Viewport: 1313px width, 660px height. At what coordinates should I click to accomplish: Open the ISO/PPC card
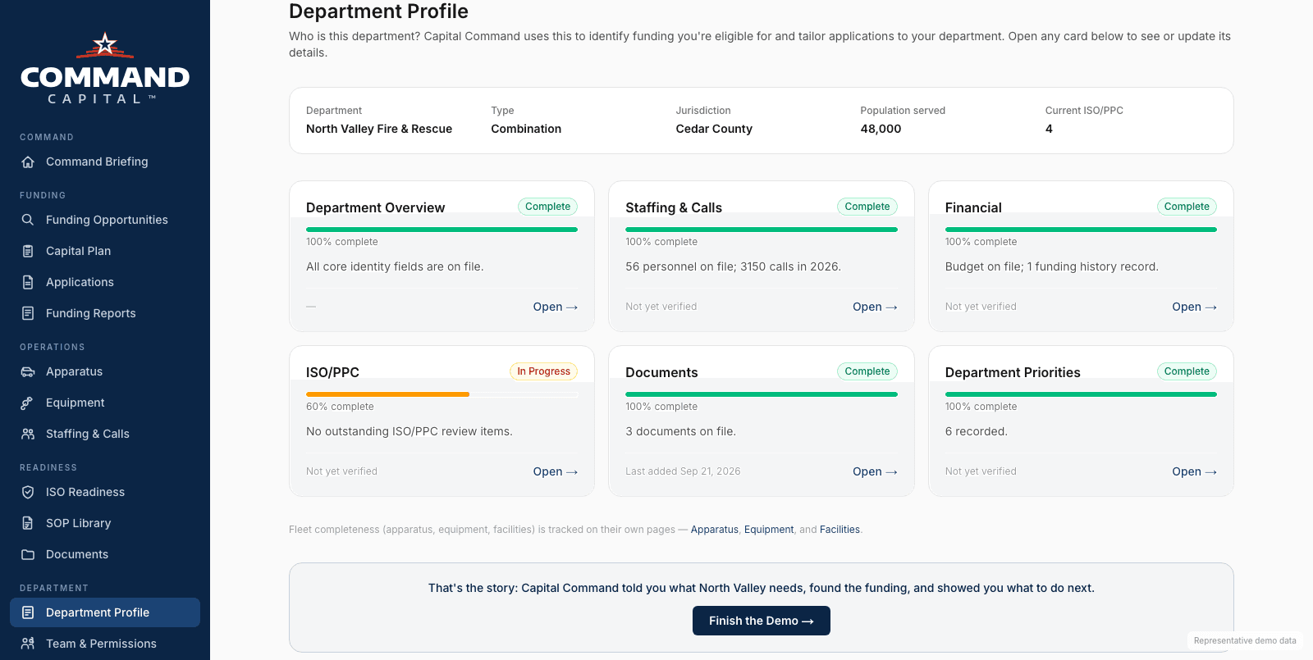point(556,471)
